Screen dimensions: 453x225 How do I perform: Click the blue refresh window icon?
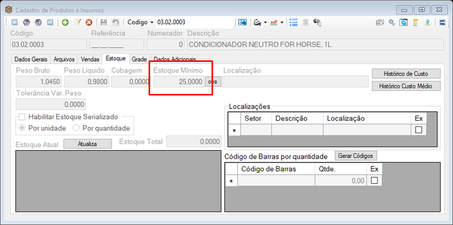tap(404, 22)
